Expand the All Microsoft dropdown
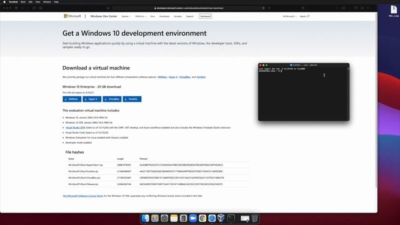Screen dimensions: 400x225 click(x=289, y=16)
